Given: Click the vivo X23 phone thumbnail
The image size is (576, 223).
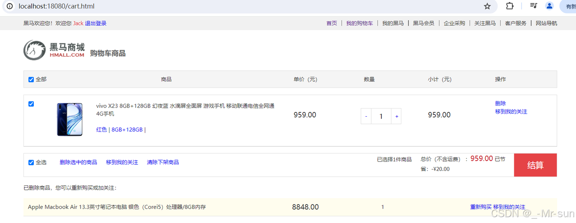Looking at the screenshot, I should [x=70, y=119].
